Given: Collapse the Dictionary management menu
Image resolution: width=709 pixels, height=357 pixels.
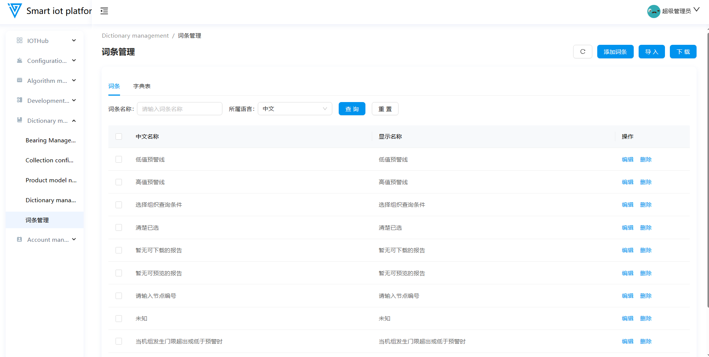Looking at the screenshot, I should tap(74, 121).
